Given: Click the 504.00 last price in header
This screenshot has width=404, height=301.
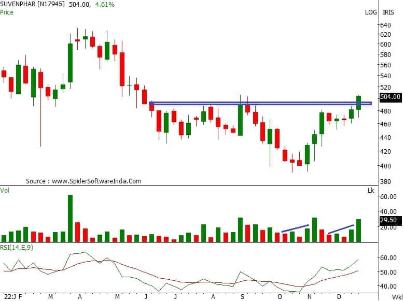Looking at the screenshot, I should click(x=79, y=5).
